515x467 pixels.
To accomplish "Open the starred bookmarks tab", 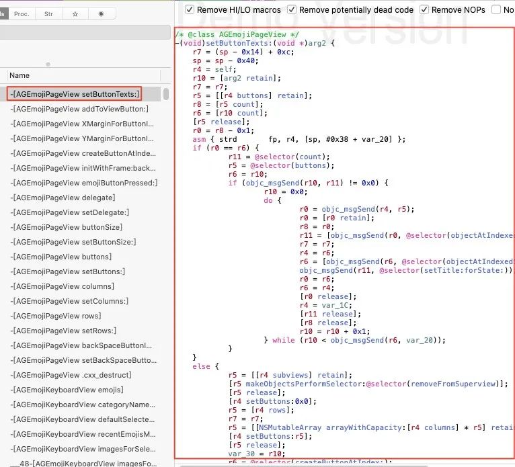I will point(75,13).
